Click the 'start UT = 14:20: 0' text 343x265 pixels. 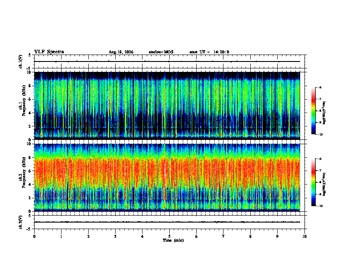209,52
